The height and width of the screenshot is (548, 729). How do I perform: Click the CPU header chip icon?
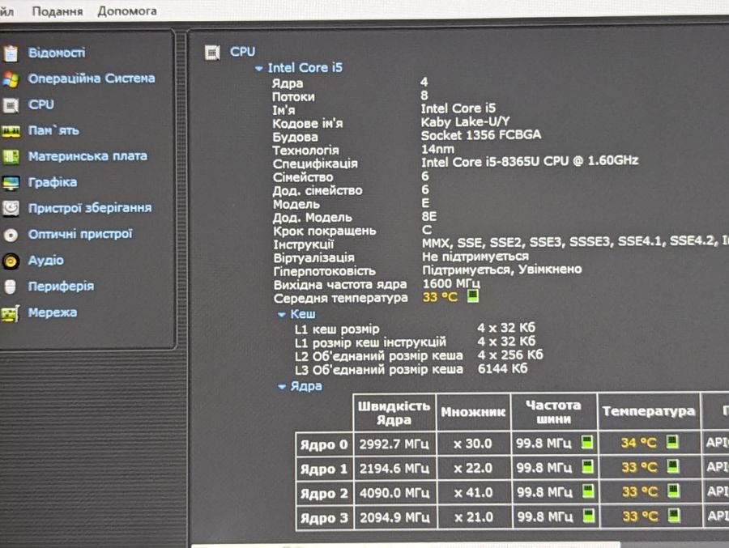(x=212, y=53)
